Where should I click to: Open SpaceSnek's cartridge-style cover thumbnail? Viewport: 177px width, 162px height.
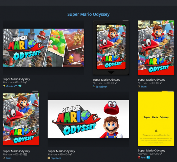coord(111,48)
